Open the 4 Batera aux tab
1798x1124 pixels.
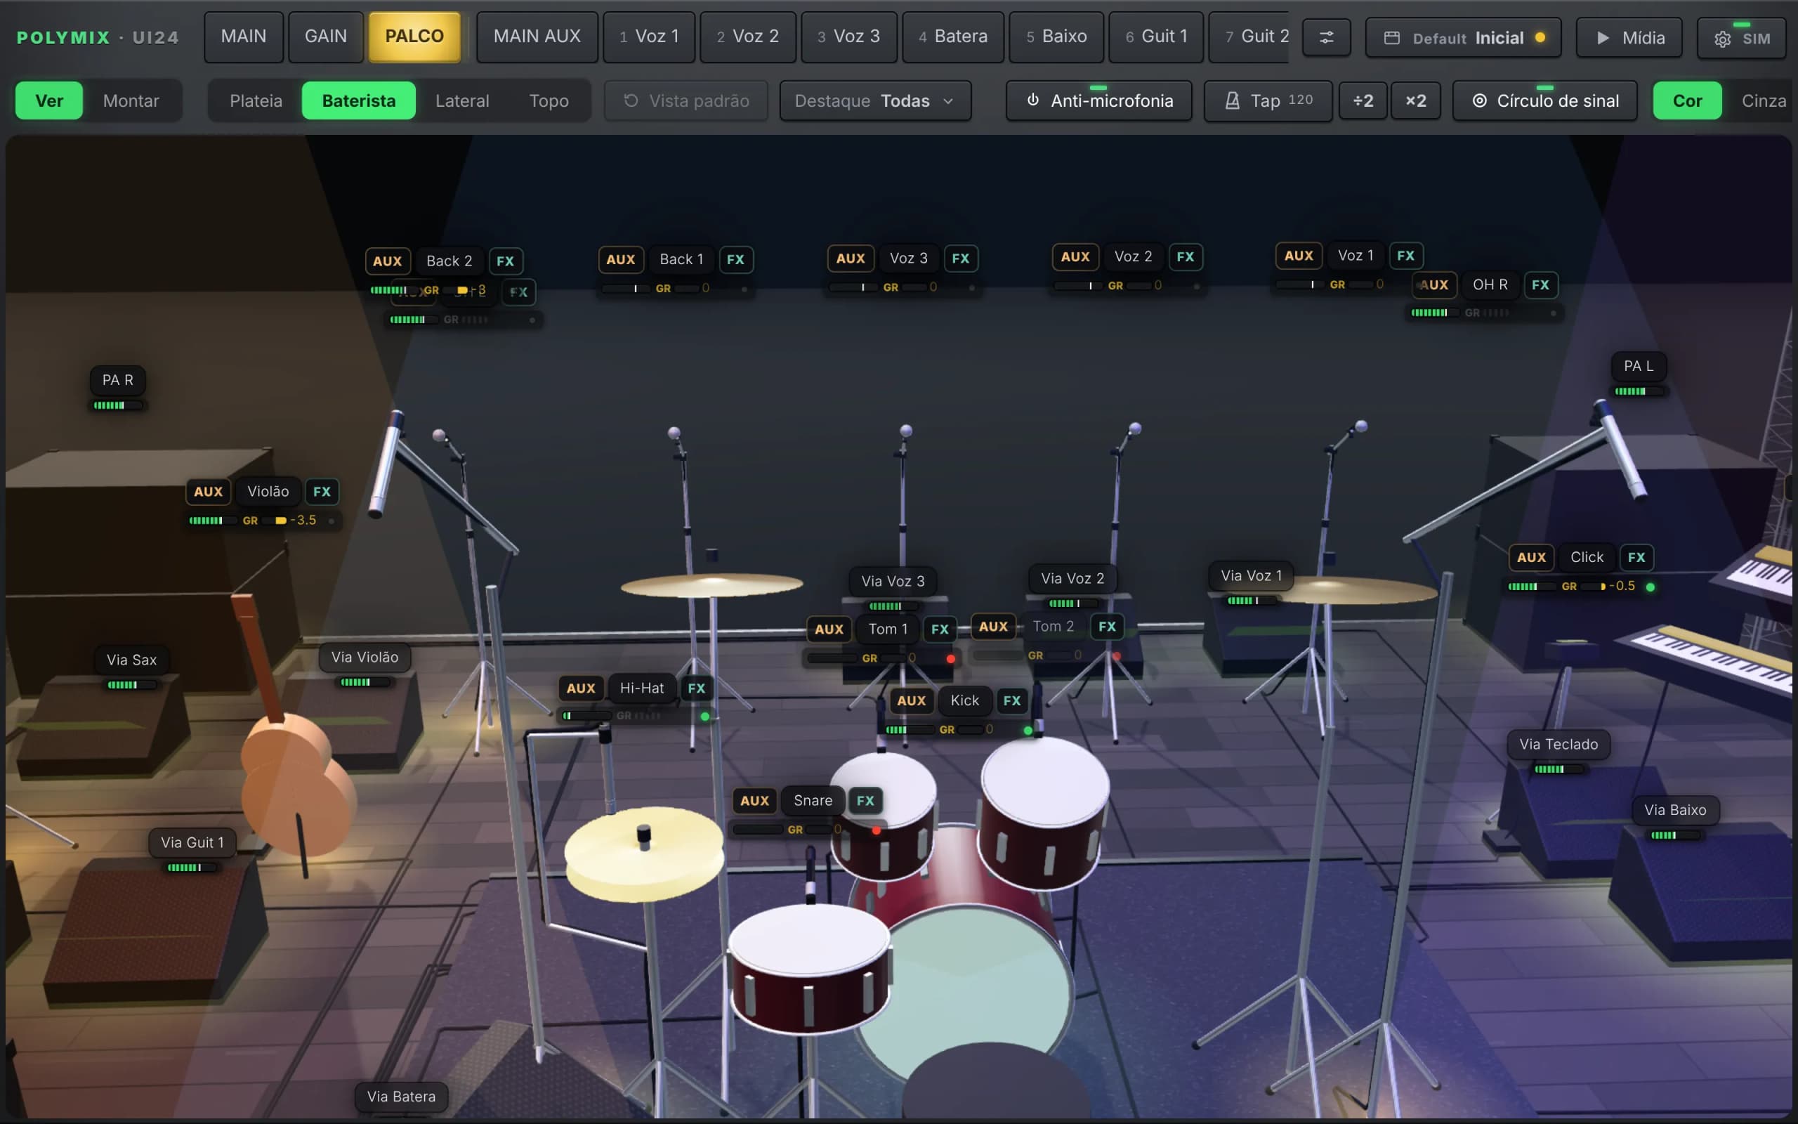(x=952, y=37)
